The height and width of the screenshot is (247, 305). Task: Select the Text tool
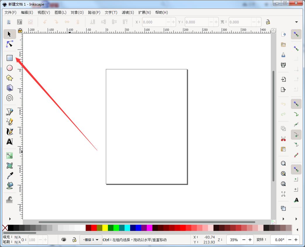(9, 141)
